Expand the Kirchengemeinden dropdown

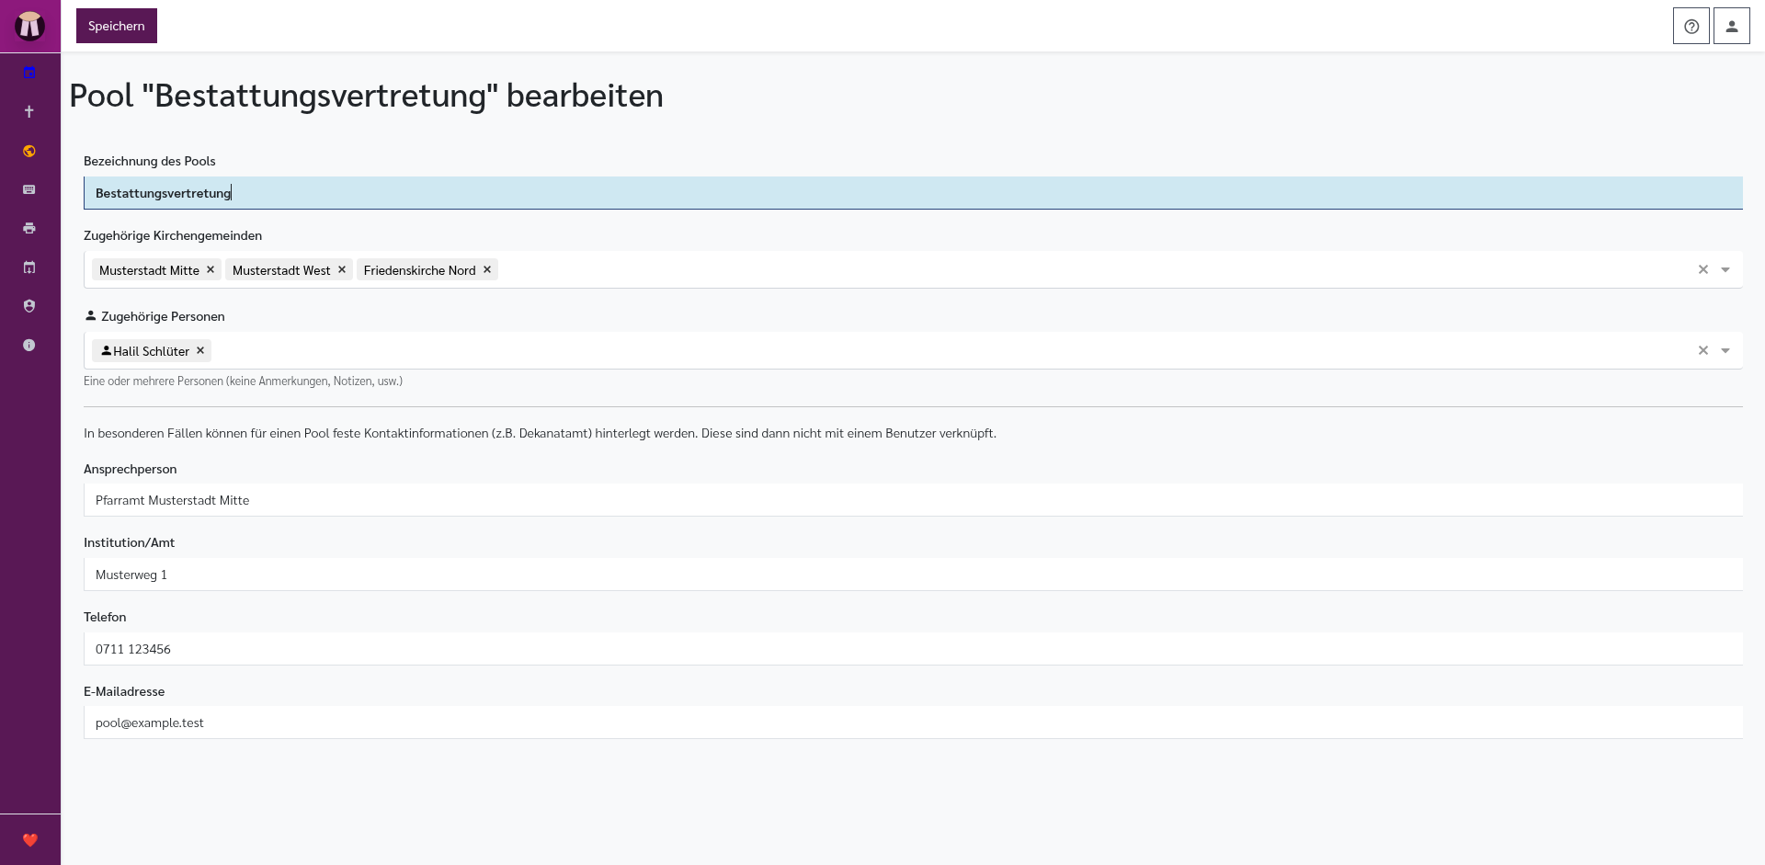(x=1725, y=269)
